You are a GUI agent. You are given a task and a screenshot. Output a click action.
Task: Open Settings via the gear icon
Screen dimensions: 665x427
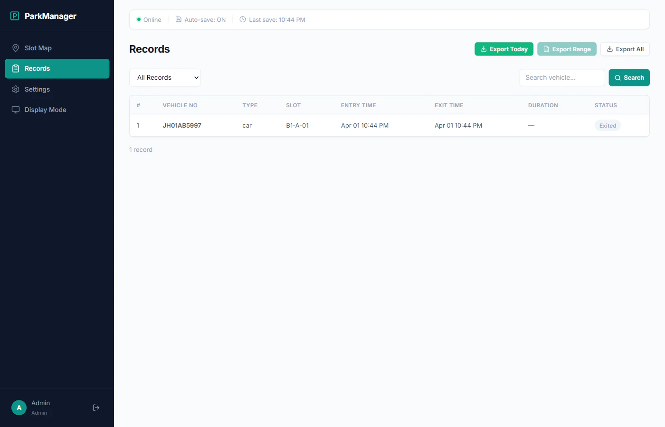pos(16,89)
